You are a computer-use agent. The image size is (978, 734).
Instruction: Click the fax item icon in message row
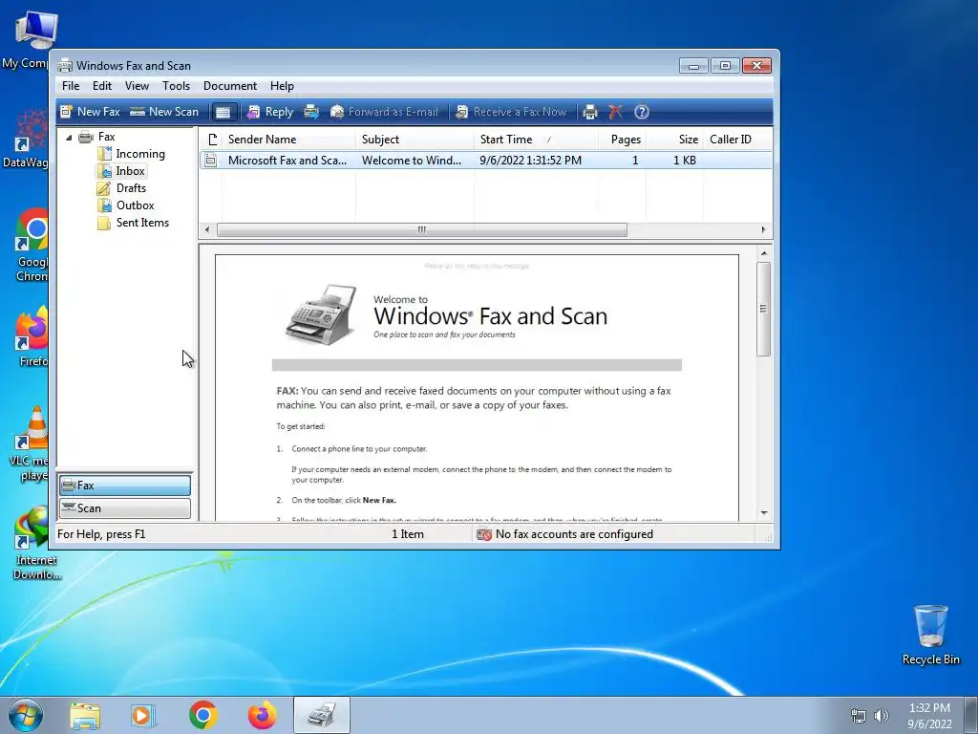tap(211, 161)
